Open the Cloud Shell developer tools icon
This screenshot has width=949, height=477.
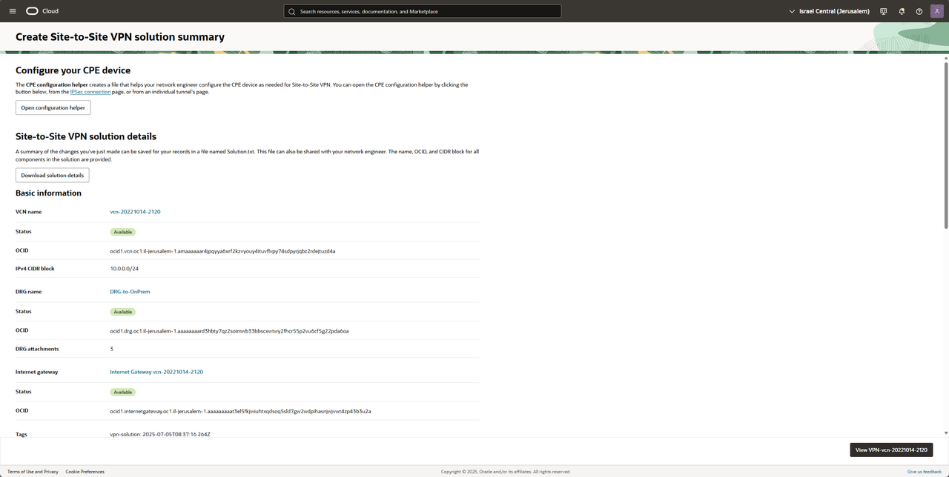[883, 11]
